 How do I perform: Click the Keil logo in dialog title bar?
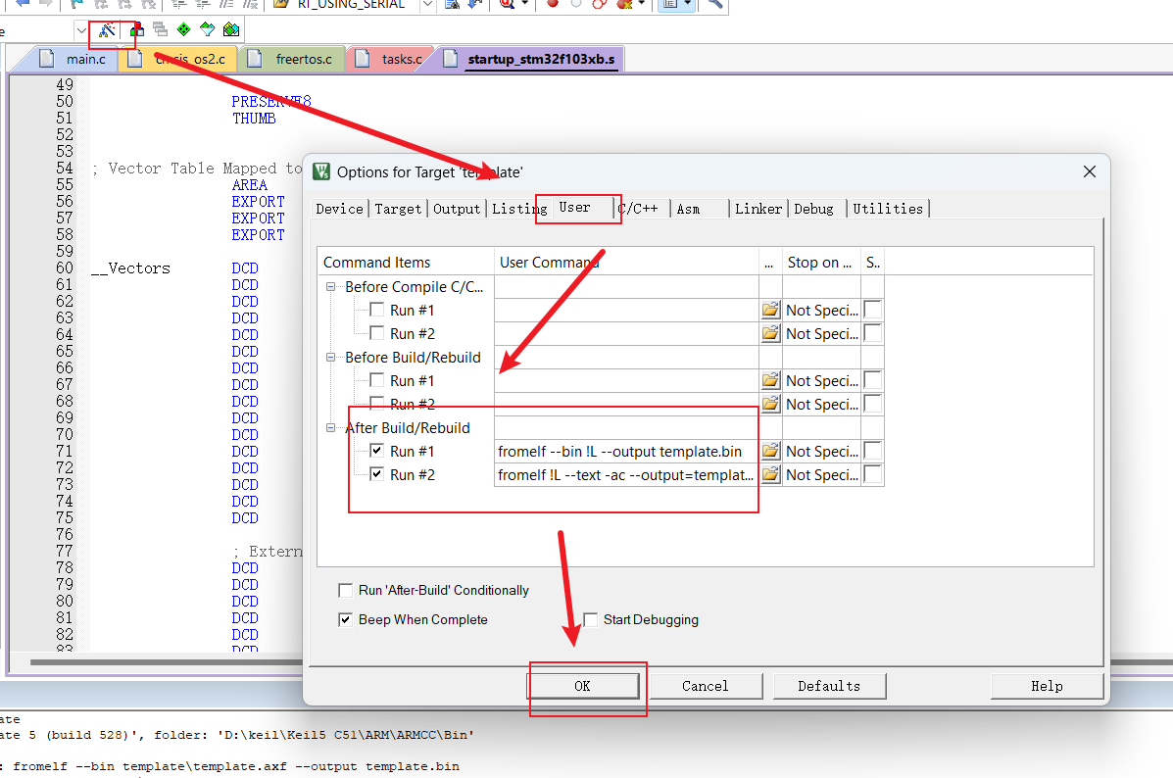tap(321, 172)
